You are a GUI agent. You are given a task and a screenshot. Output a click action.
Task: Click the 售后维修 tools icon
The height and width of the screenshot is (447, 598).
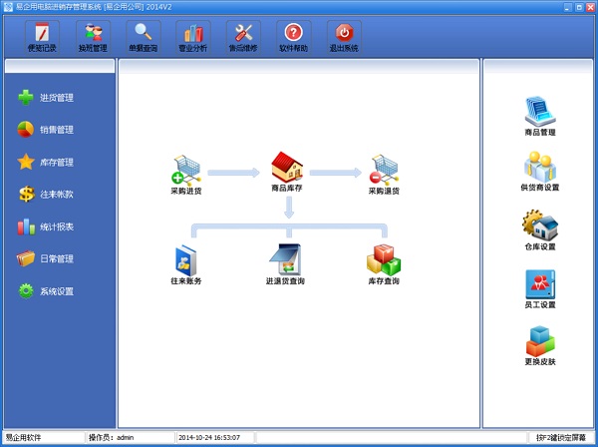coord(243,37)
